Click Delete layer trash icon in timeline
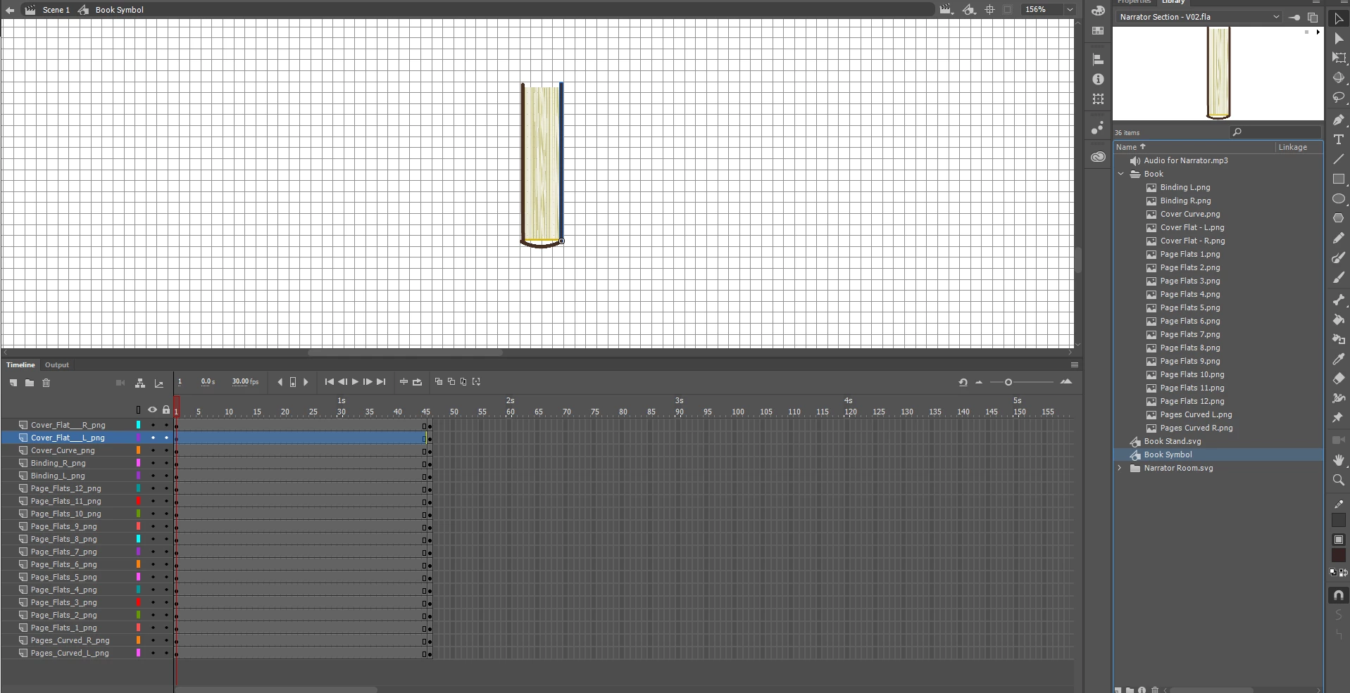Image resolution: width=1350 pixels, height=693 pixels. tap(46, 383)
